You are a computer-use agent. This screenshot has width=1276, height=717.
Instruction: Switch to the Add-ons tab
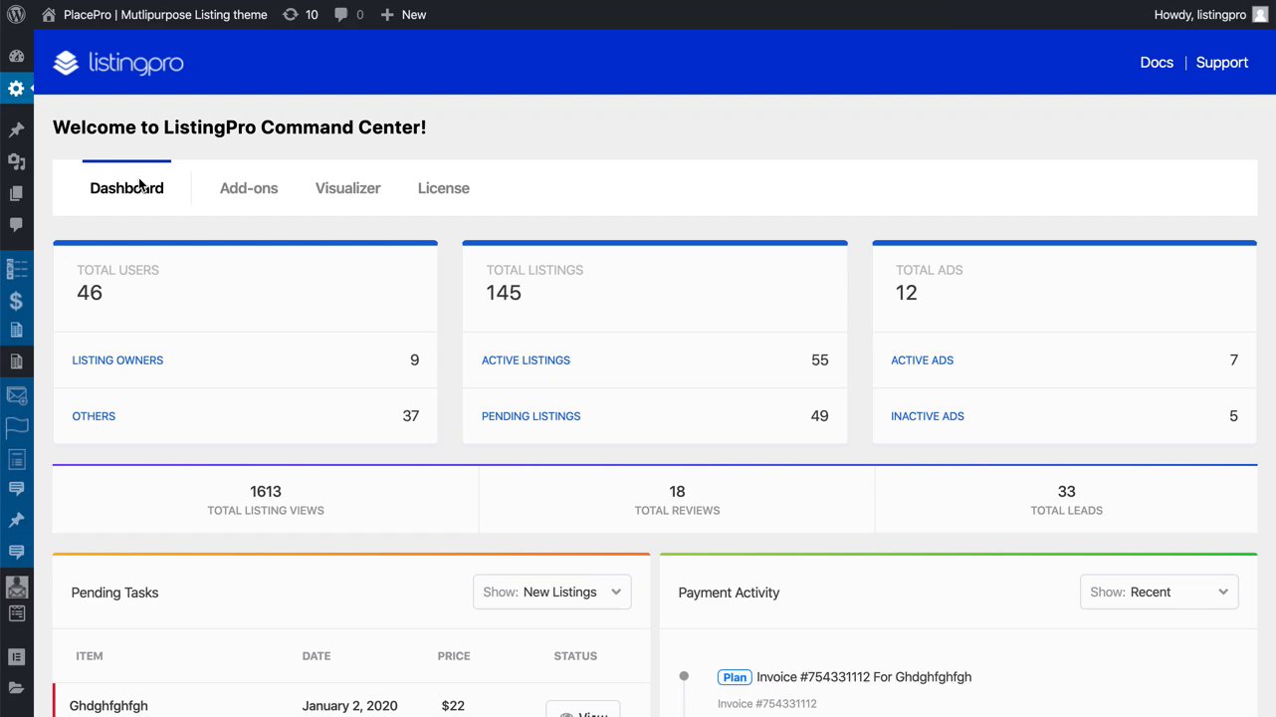[249, 188]
